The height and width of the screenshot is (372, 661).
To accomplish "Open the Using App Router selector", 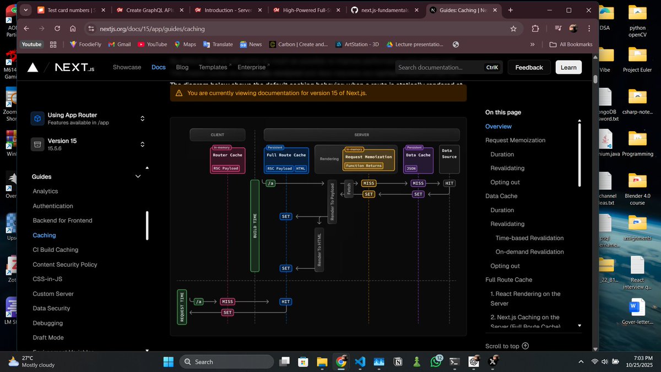I will click(88, 118).
